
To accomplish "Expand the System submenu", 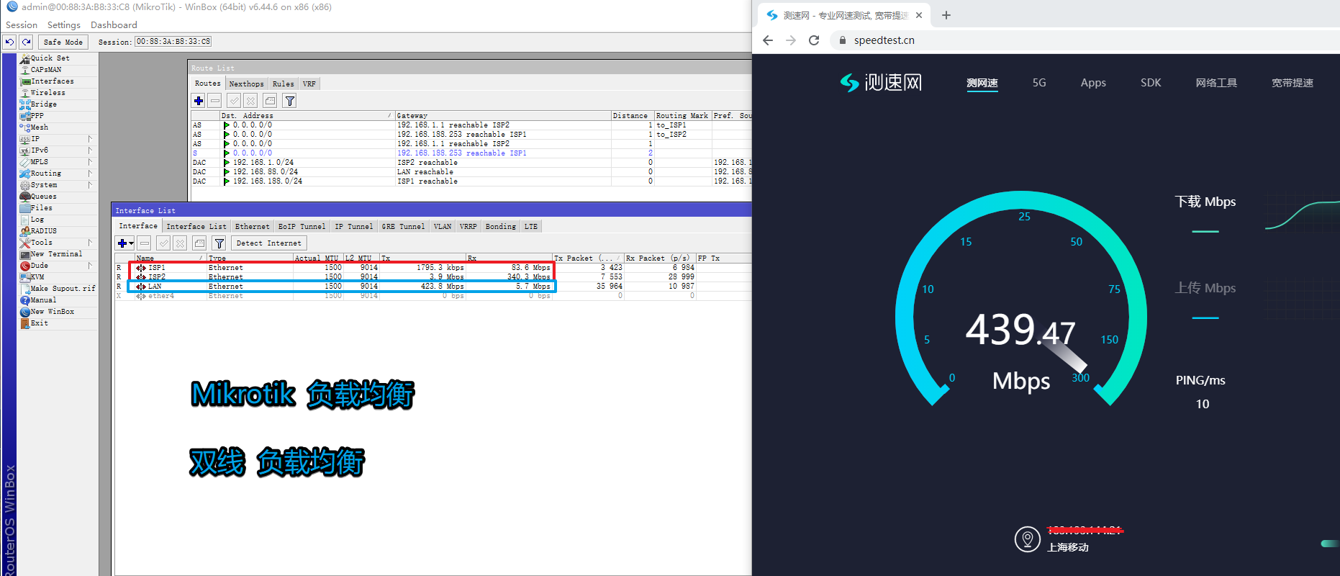I will [90, 185].
